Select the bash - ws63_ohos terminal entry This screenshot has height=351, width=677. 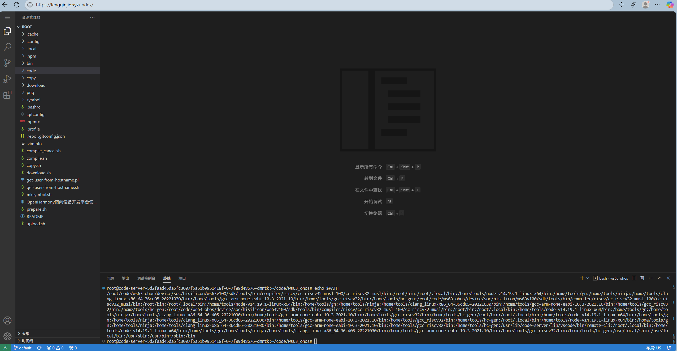613,278
